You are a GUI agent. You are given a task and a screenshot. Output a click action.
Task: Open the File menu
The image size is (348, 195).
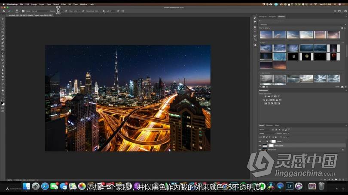point(21,4)
